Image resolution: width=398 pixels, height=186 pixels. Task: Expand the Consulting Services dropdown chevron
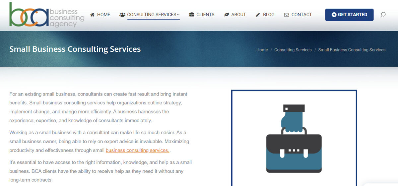point(178,15)
